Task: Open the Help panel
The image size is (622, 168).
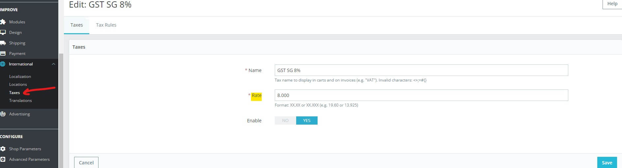Action: point(612,4)
